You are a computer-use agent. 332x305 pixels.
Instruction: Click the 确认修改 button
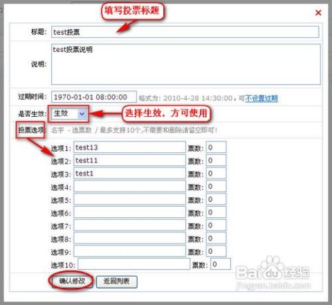pyautogui.click(x=72, y=281)
